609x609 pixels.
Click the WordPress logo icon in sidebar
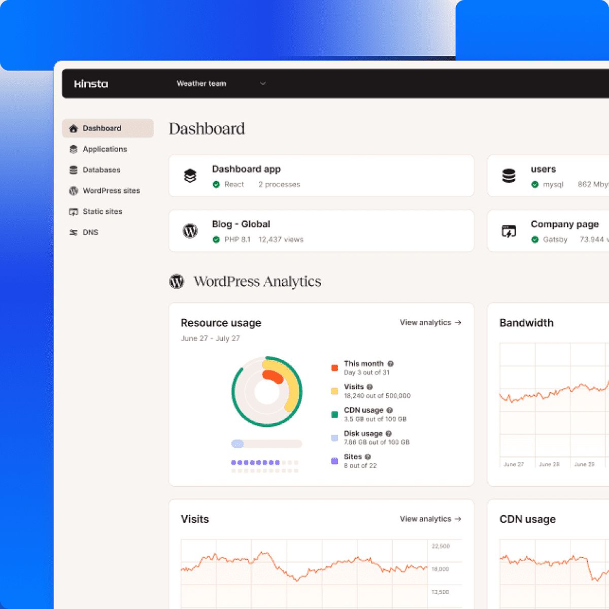[74, 191]
